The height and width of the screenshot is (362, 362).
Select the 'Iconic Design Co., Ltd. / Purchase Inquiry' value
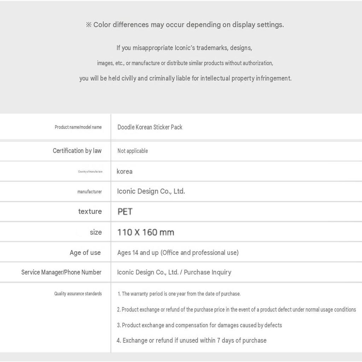tap(174, 272)
